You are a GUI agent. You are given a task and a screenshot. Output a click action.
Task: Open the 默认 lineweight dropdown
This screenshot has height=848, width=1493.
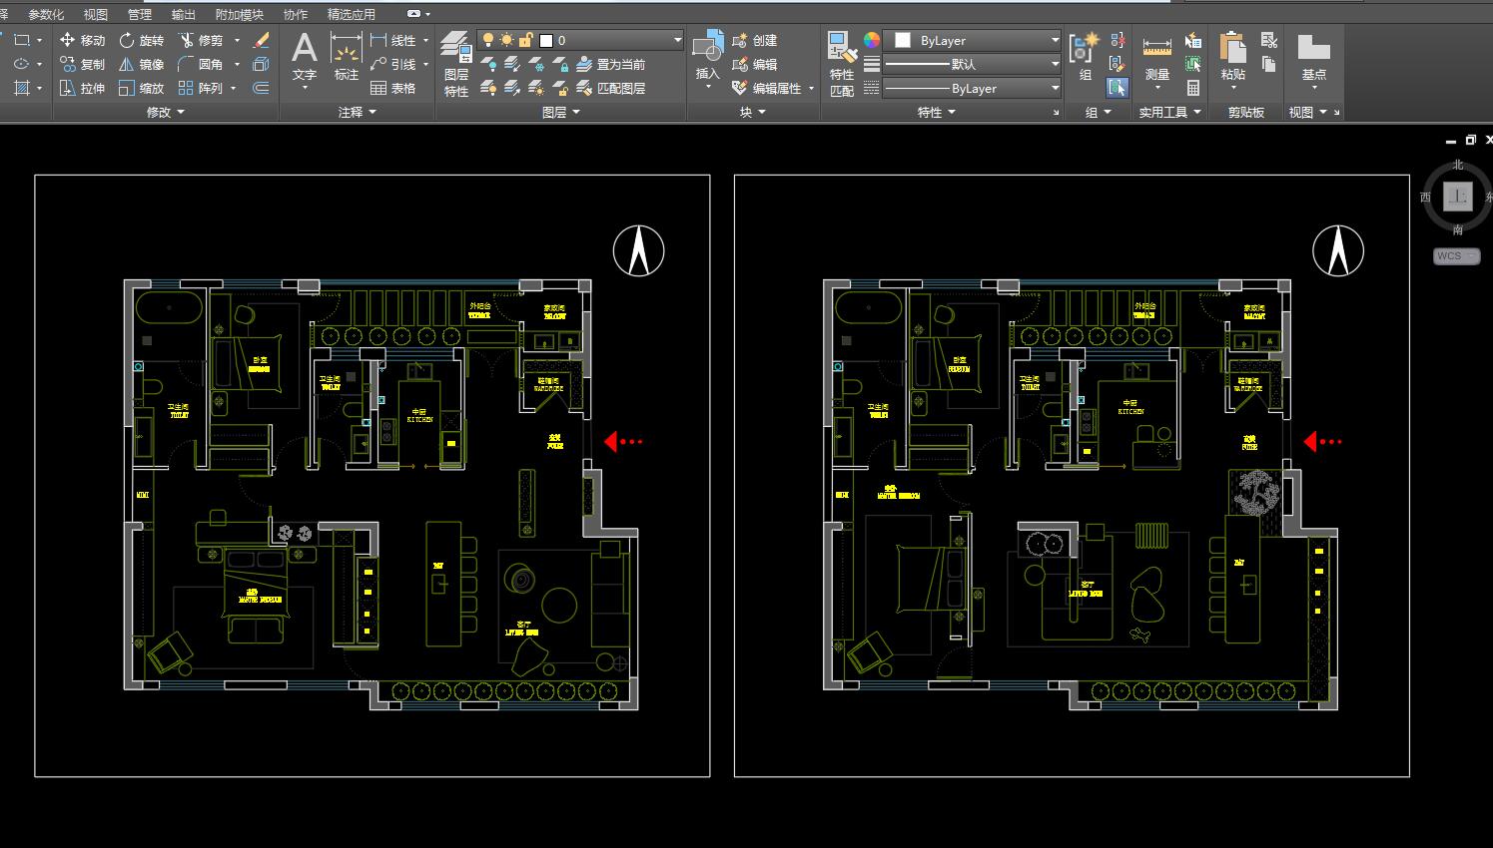coord(1055,64)
